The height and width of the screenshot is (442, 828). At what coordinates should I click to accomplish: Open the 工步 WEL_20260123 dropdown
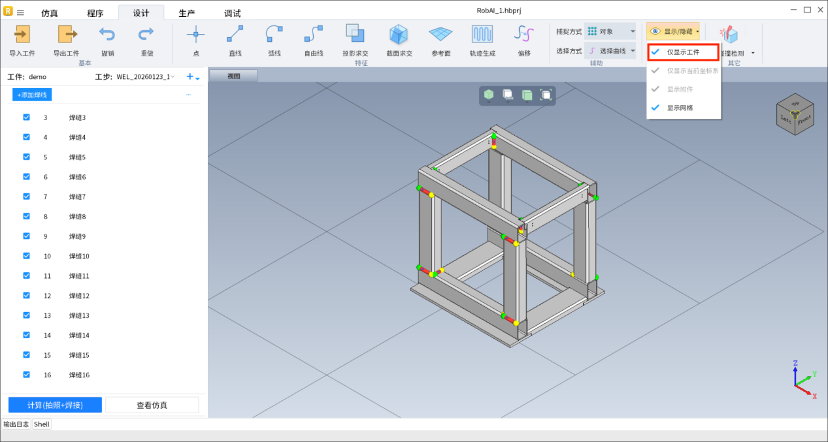point(145,77)
